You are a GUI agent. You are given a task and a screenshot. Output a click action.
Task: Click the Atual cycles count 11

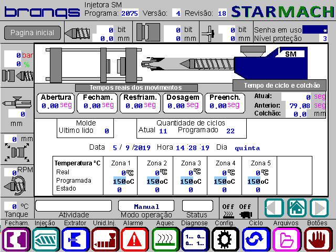tap(163, 131)
